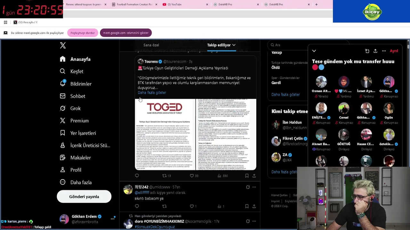Click the X logo in sidebar
Image resolution: width=410 pixels, height=230 pixels.
coord(63,45)
